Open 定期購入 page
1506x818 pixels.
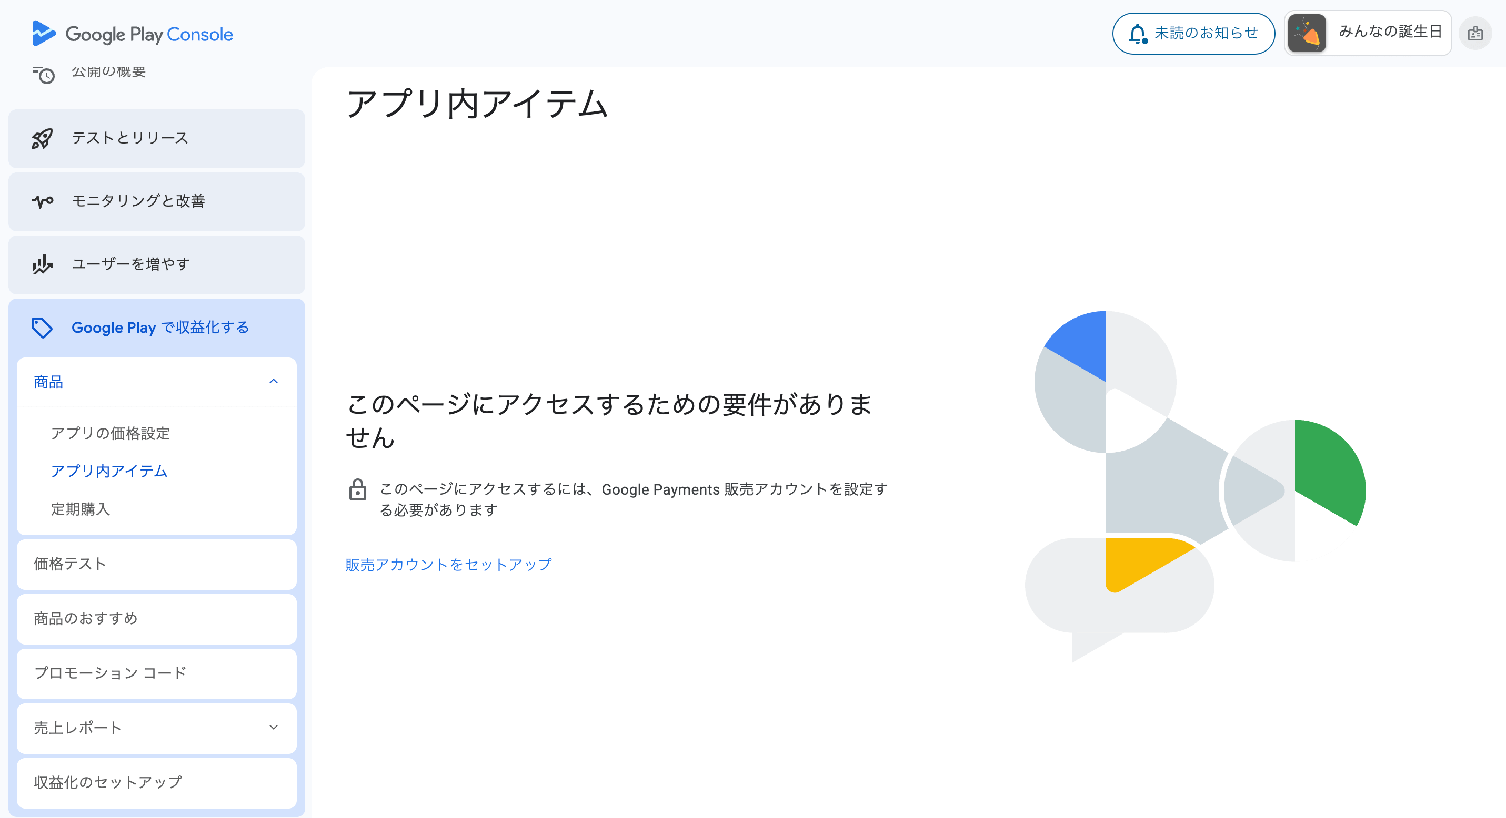tap(80, 509)
